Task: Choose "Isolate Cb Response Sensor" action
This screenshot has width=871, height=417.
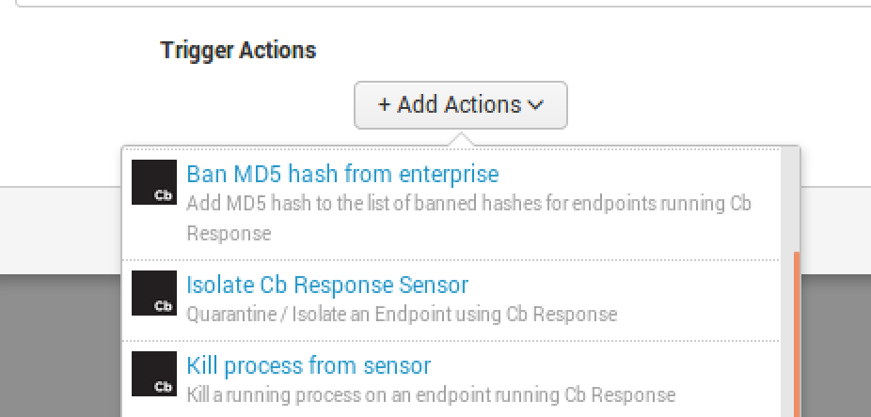Action: 327,285
